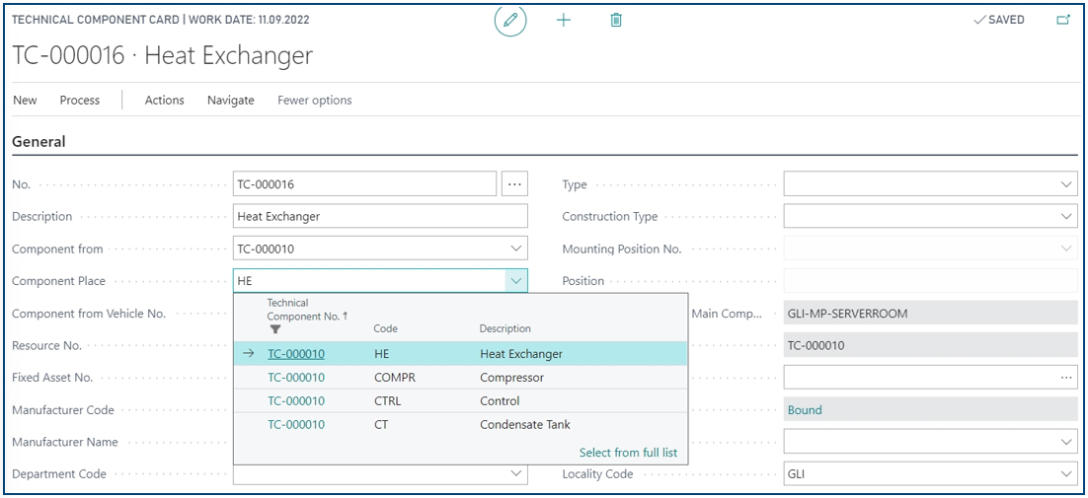The image size is (1088, 498).
Task: Select the CTRL code cell
Action: (387, 400)
